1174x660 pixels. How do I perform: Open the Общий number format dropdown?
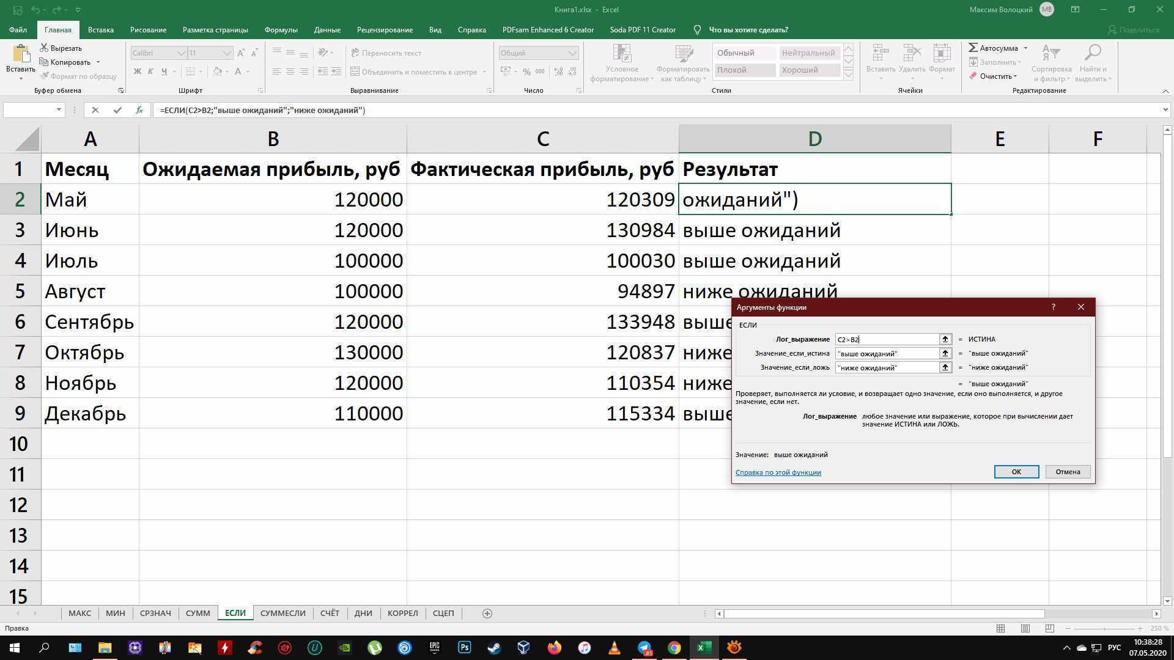(572, 53)
